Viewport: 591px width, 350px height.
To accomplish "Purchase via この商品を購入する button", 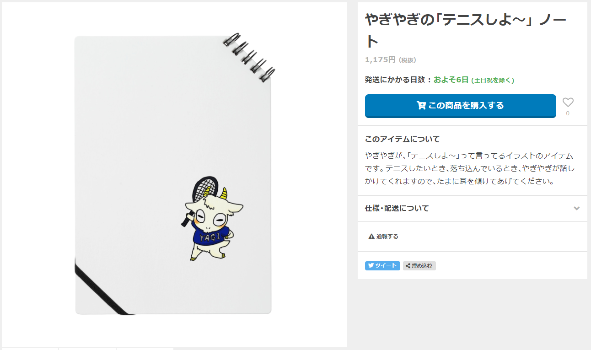I will point(460,106).
